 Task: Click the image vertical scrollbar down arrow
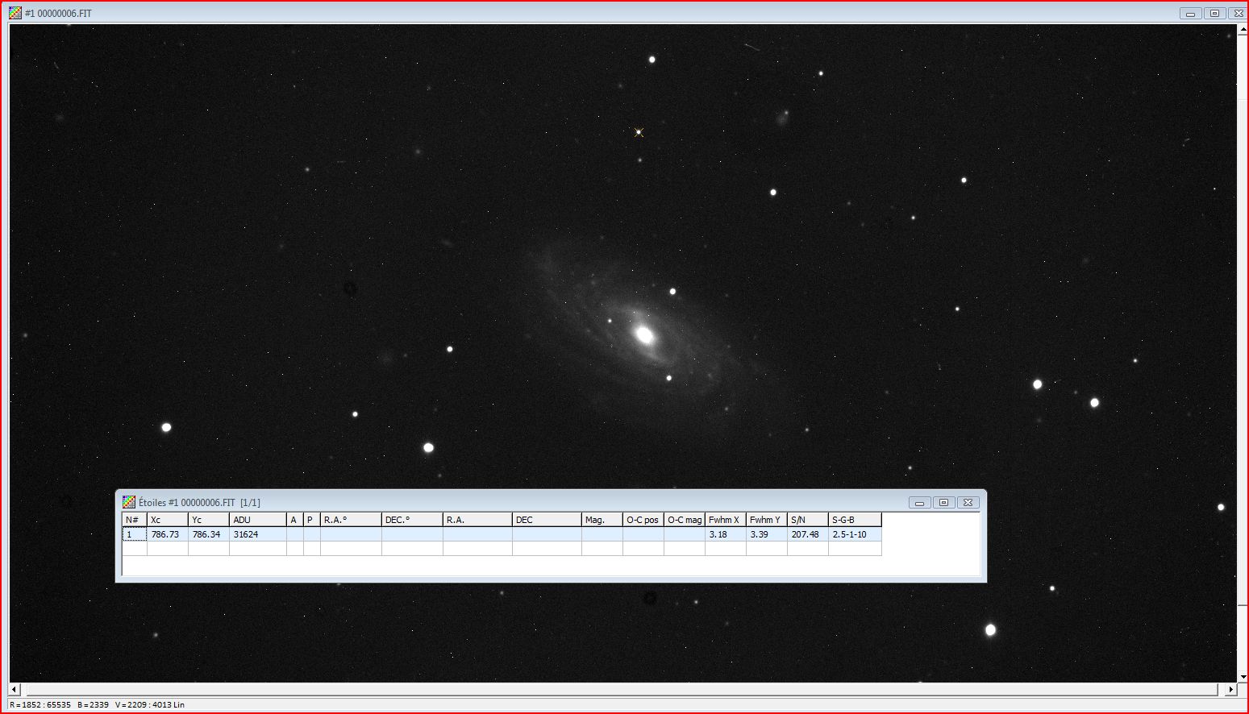(x=1243, y=677)
